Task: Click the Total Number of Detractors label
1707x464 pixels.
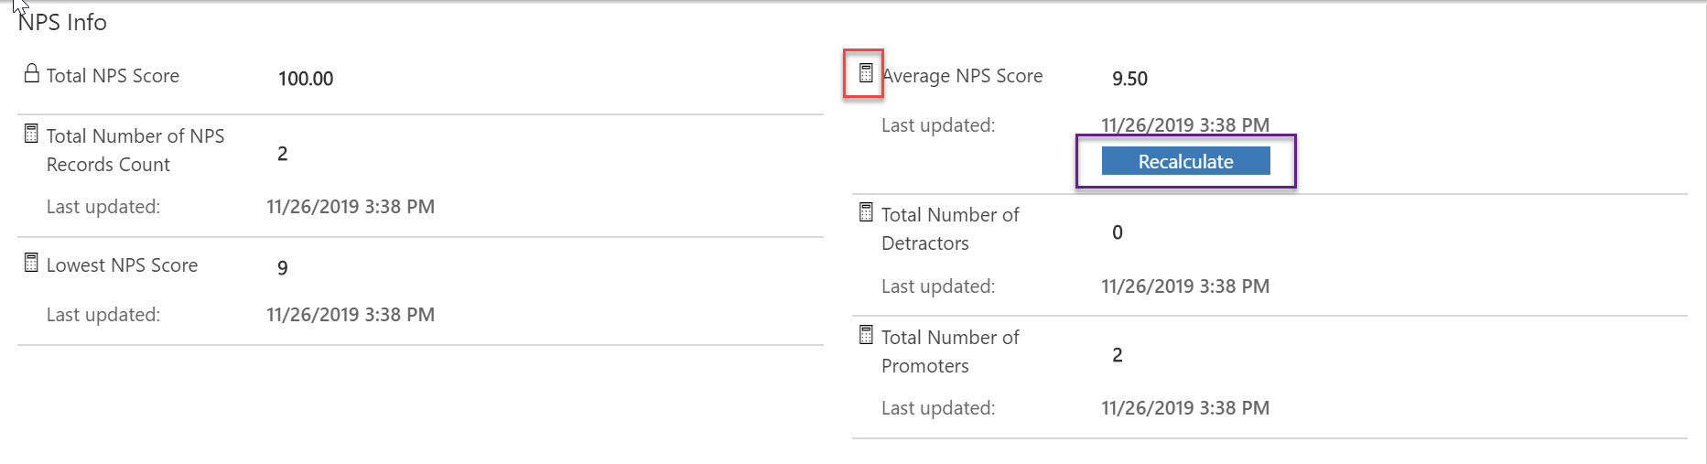Action: tap(950, 229)
